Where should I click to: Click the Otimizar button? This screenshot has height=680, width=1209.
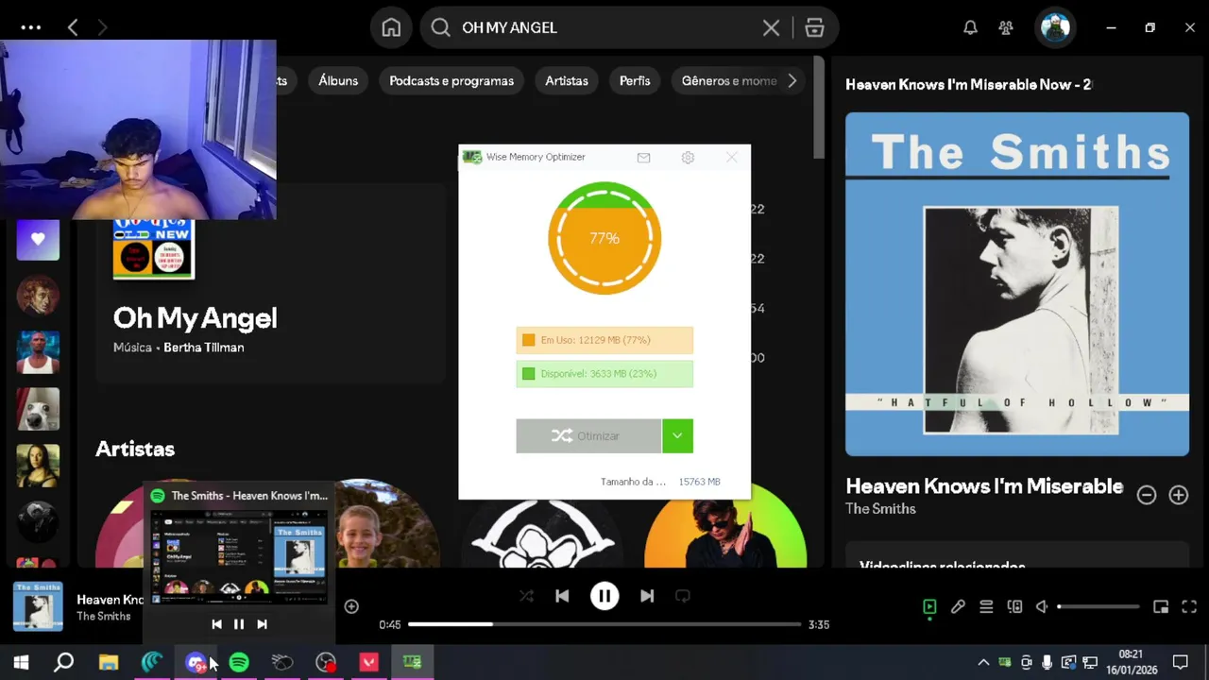pyautogui.click(x=587, y=435)
